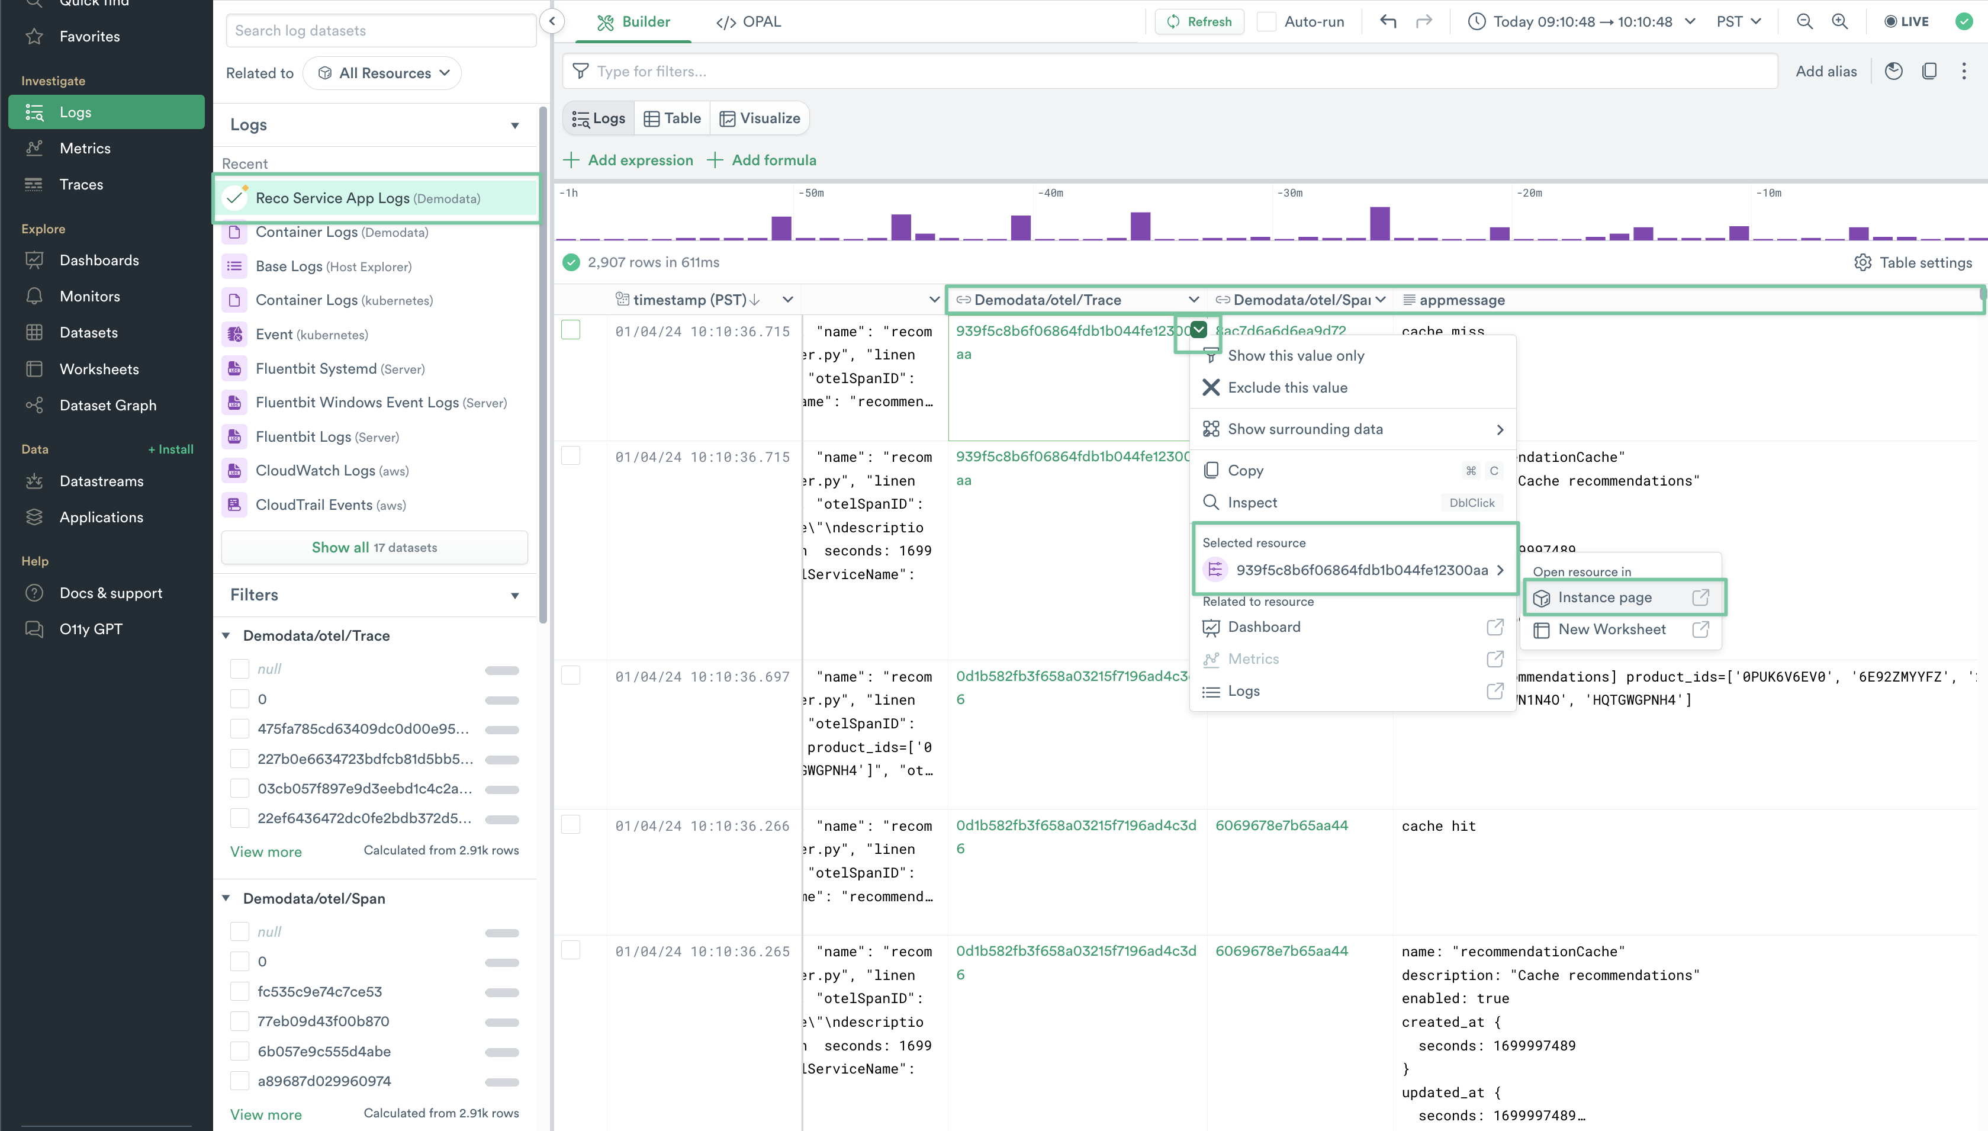Image resolution: width=1988 pixels, height=1131 pixels.
Task: Check the 475fa785cd63409dc0d00e95 trace filter
Action: pyautogui.click(x=240, y=728)
